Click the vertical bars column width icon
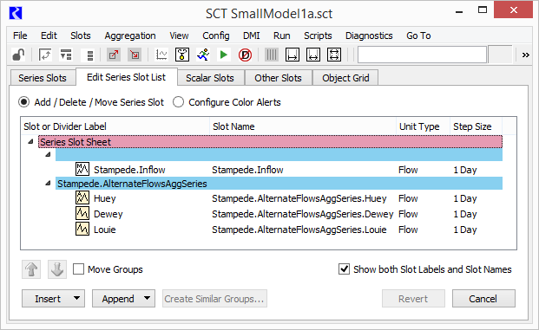The image size is (539, 330). [271, 55]
